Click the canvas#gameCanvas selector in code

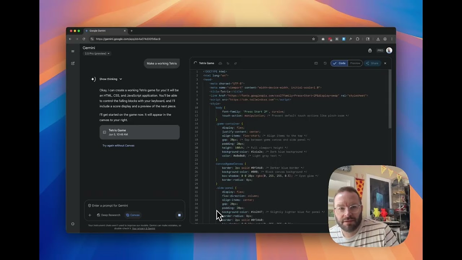point(230,164)
